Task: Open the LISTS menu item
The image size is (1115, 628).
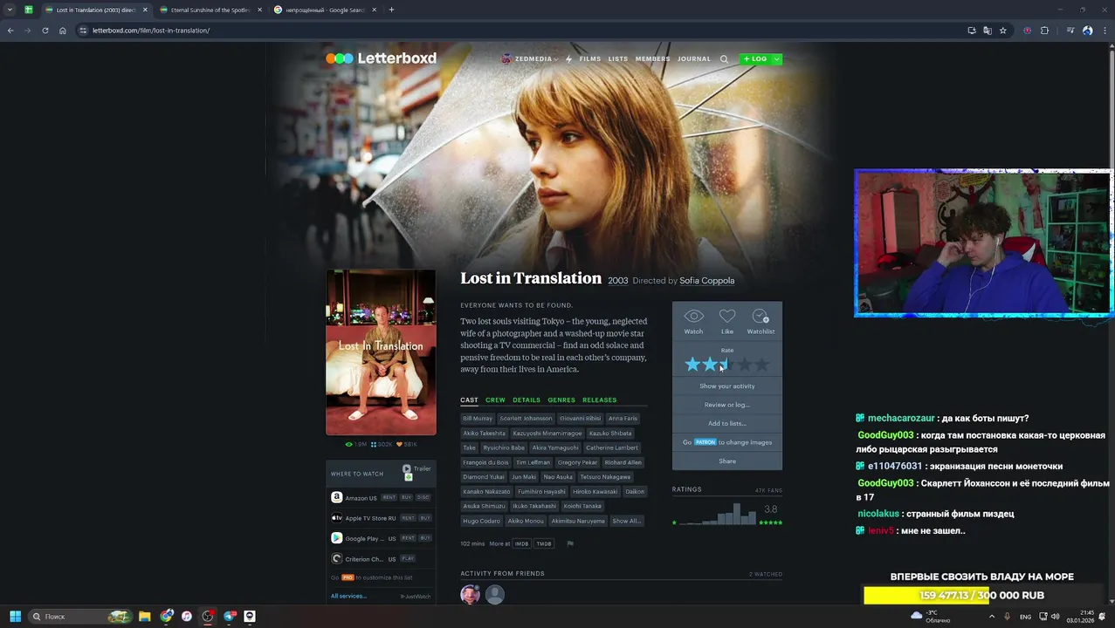Action: [618, 59]
